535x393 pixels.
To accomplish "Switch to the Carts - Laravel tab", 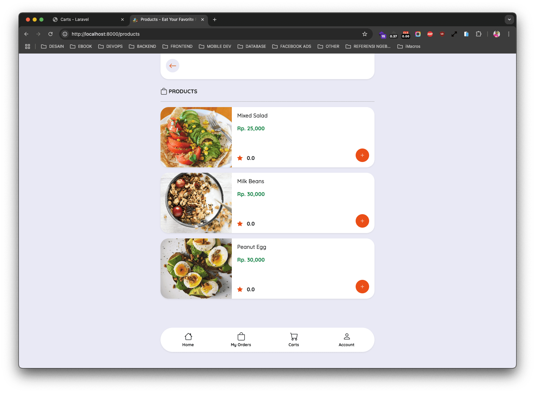I will point(75,20).
